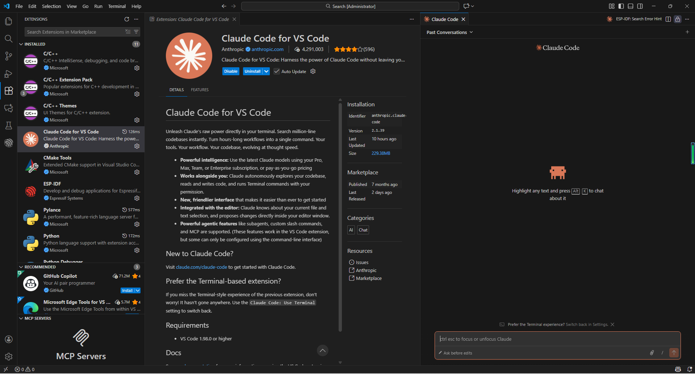Open the Testing flask view
Viewport: 695px width, 374px height.
point(9,126)
